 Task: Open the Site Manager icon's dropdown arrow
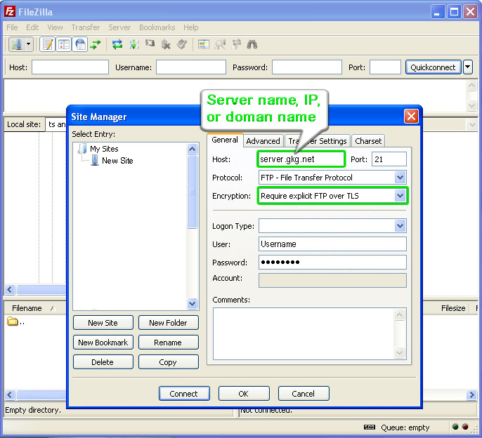coord(29,44)
